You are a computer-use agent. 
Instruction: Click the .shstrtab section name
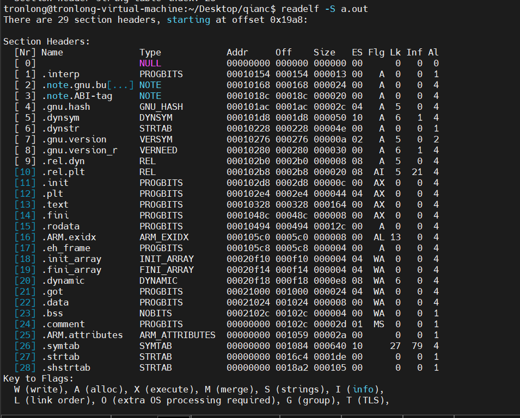66,367
